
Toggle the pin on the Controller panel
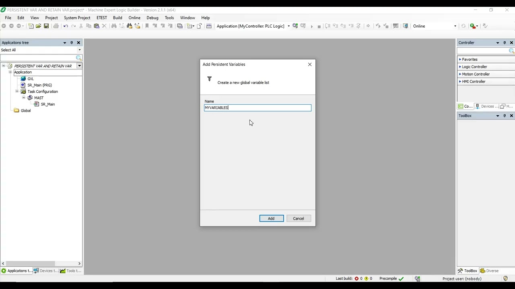(x=505, y=43)
